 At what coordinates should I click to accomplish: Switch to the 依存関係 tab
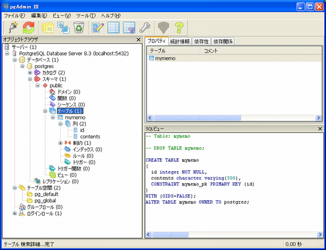[x=223, y=42]
